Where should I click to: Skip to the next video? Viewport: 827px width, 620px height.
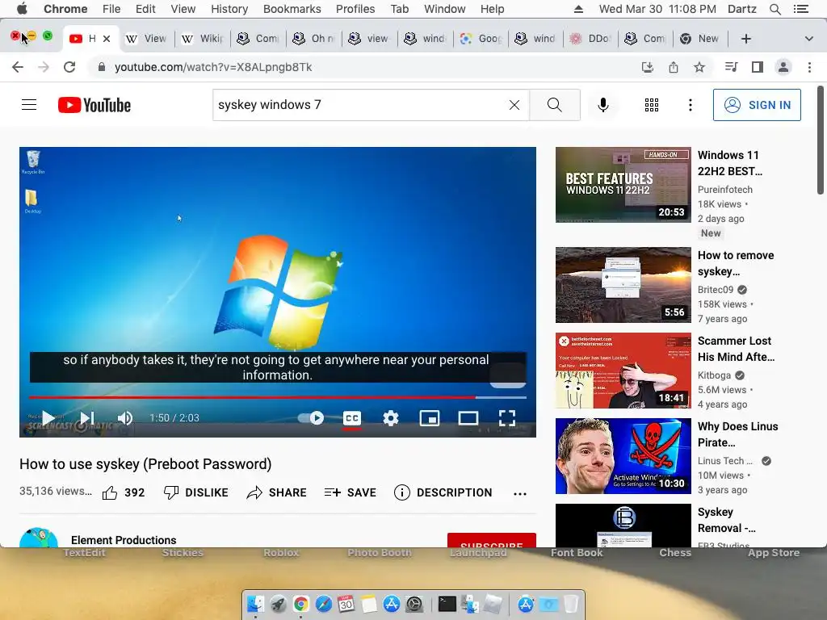(x=87, y=418)
